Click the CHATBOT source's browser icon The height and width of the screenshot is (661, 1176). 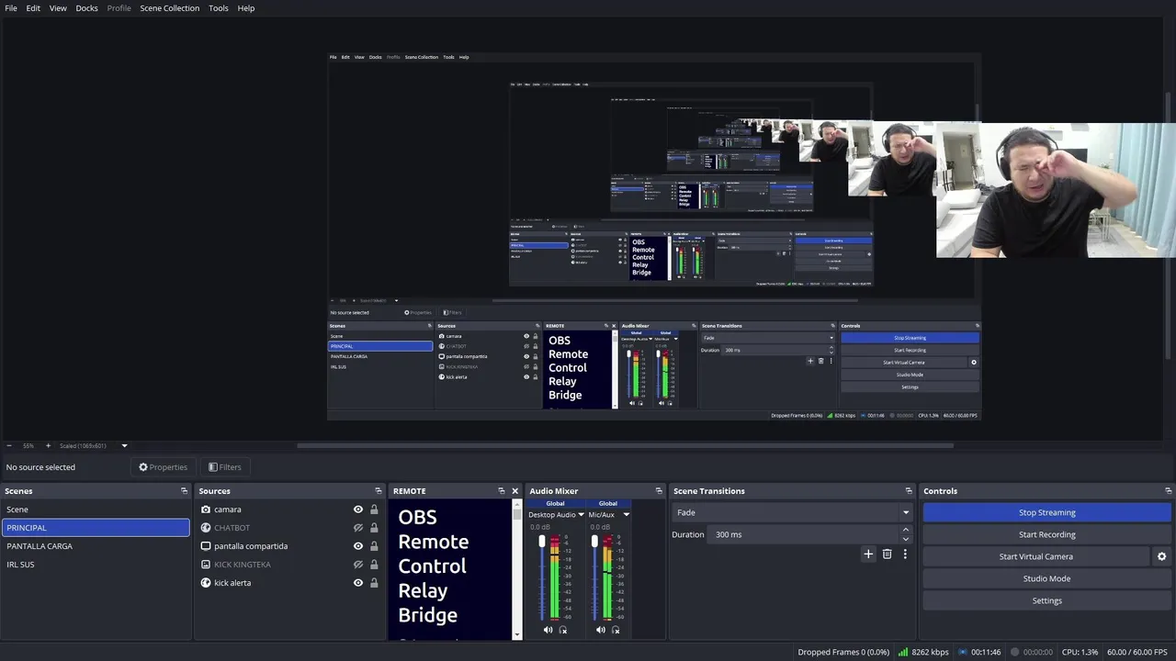(206, 528)
